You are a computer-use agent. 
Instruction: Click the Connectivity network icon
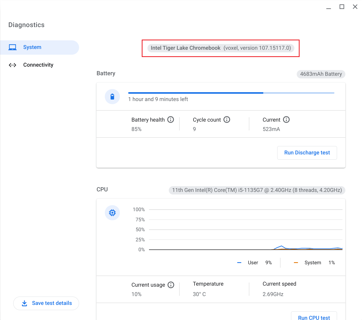[12, 65]
